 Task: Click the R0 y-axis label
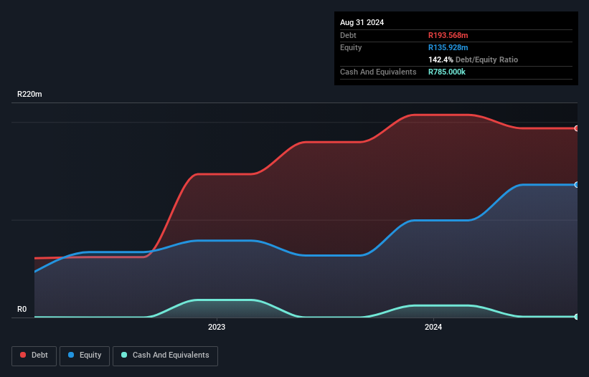coord(22,309)
